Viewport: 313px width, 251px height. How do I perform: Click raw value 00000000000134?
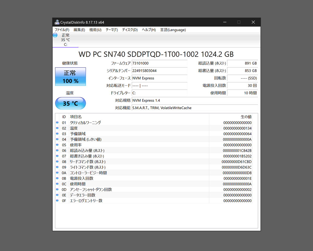[x=237, y=128]
